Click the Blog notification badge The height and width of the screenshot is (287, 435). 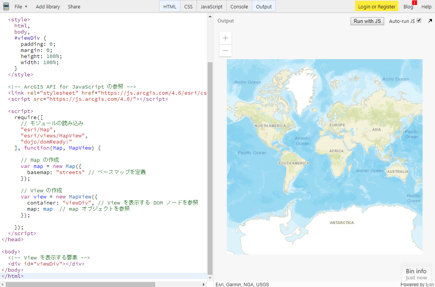pos(414,3)
